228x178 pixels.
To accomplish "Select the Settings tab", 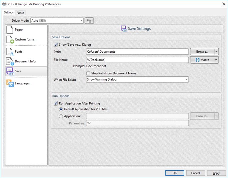I will pyautogui.click(x=9, y=12).
